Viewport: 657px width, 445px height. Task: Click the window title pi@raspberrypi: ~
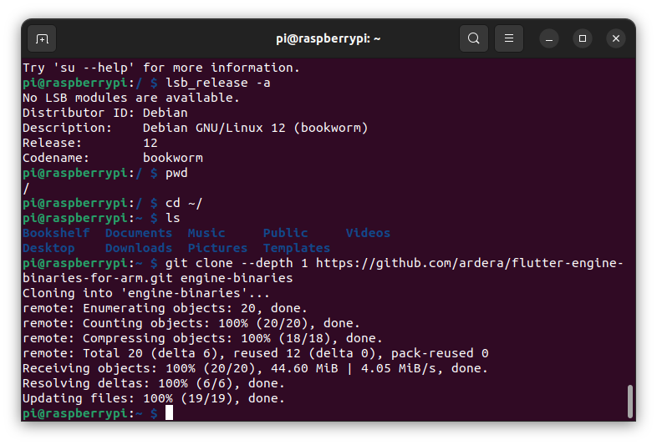pos(328,38)
